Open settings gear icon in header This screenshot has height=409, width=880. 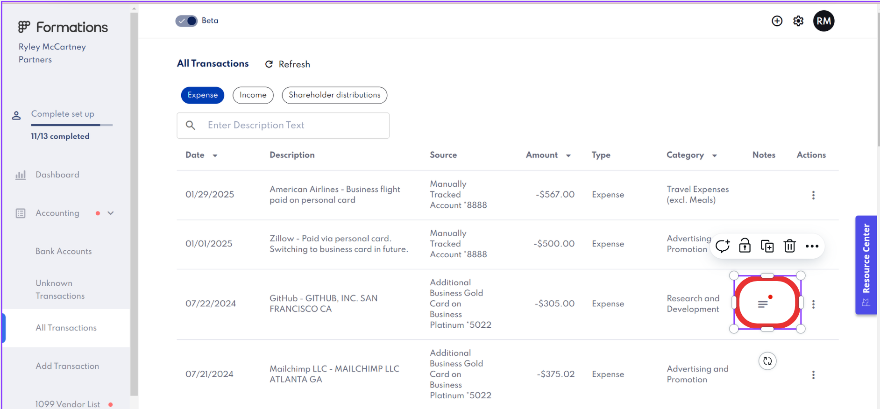[798, 21]
